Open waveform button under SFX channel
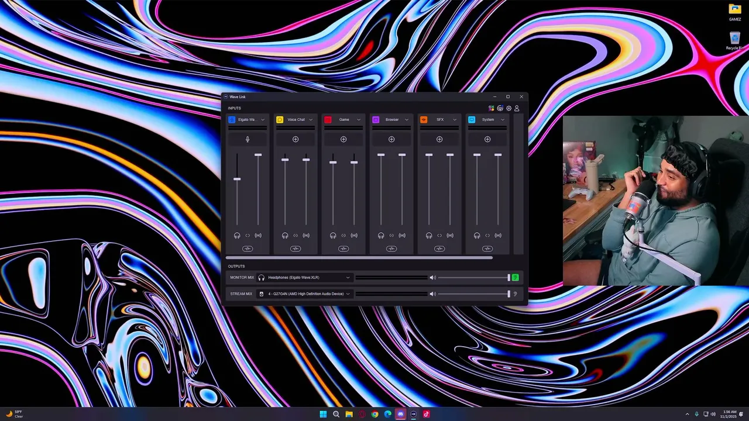The height and width of the screenshot is (421, 749). (439, 249)
